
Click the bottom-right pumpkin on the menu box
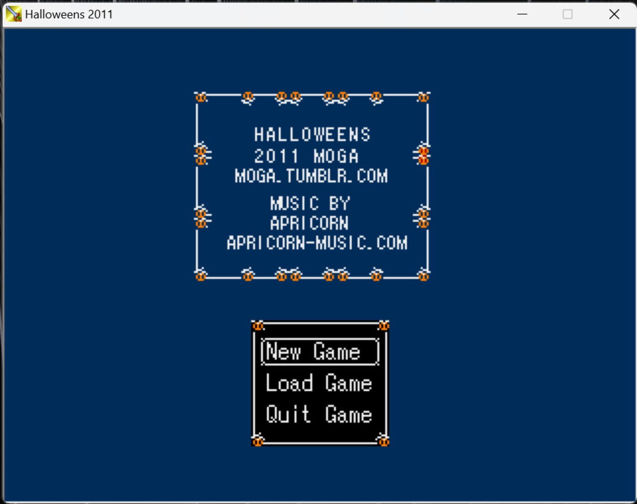(383, 440)
